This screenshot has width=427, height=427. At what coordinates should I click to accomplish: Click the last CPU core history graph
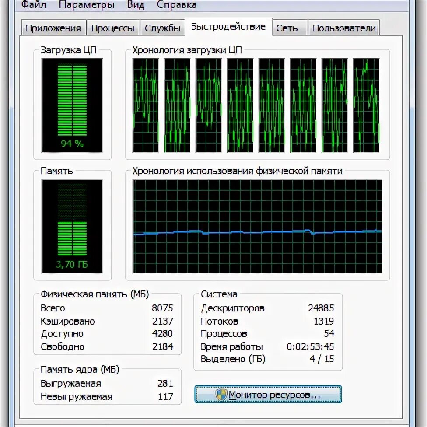366,105
